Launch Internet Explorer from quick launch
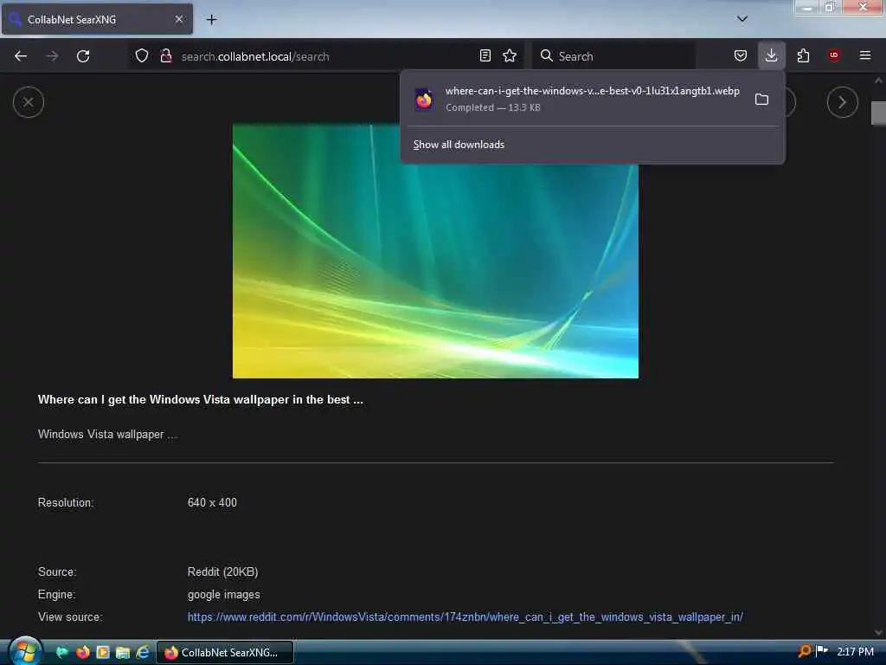 coord(143,653)
